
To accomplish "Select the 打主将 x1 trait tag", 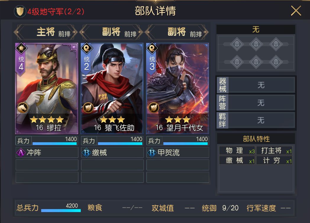I will coord(275,151).
